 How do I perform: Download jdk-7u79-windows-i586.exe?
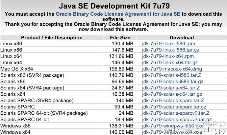tap(173, 126)
